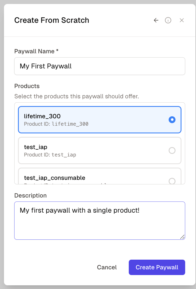Viewport: 196px width, 289px height.
Task: Select the test_iap_consumable radio button
Action: click(x=172, y=181)
